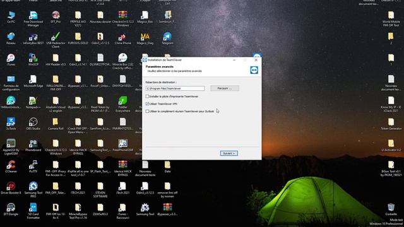404x227 pixels.
Task: Select the Microsoft Edge shortcut
Action: click(33, 81)
